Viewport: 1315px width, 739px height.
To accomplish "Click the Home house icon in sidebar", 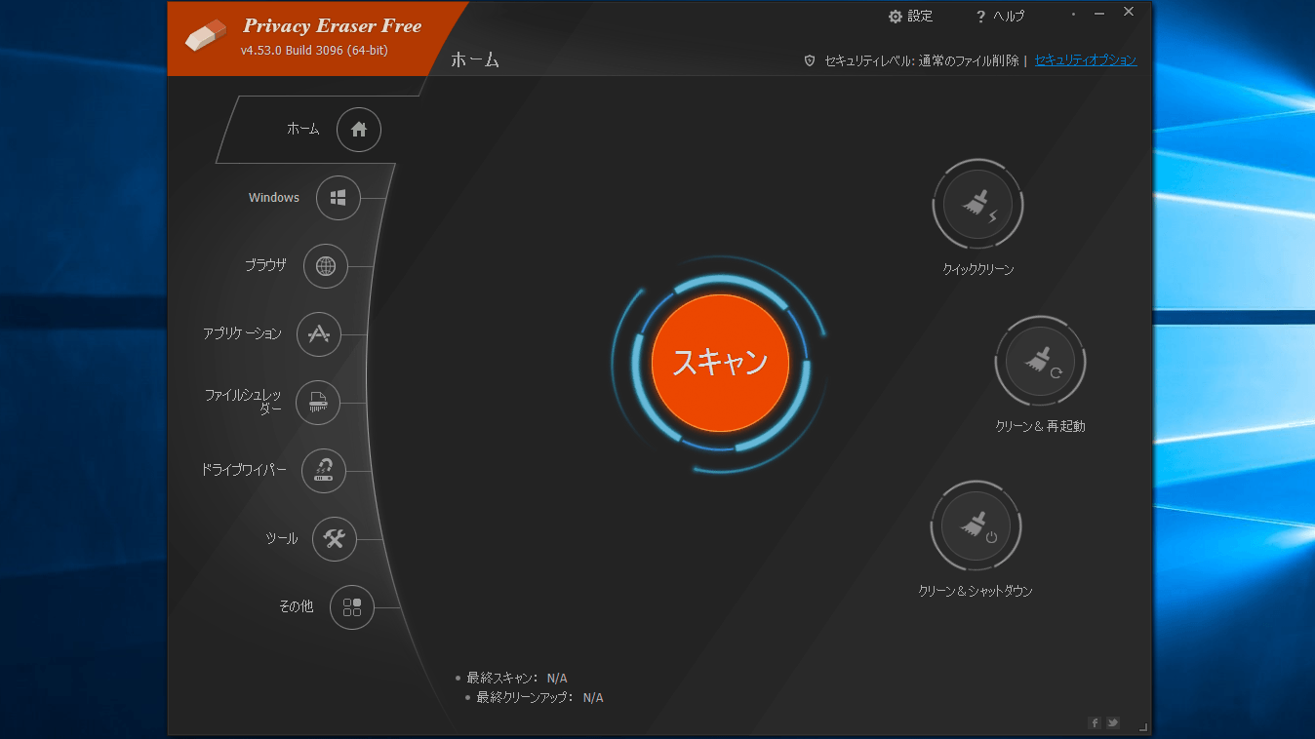I will pyautogui.click(x=358, y=130).
